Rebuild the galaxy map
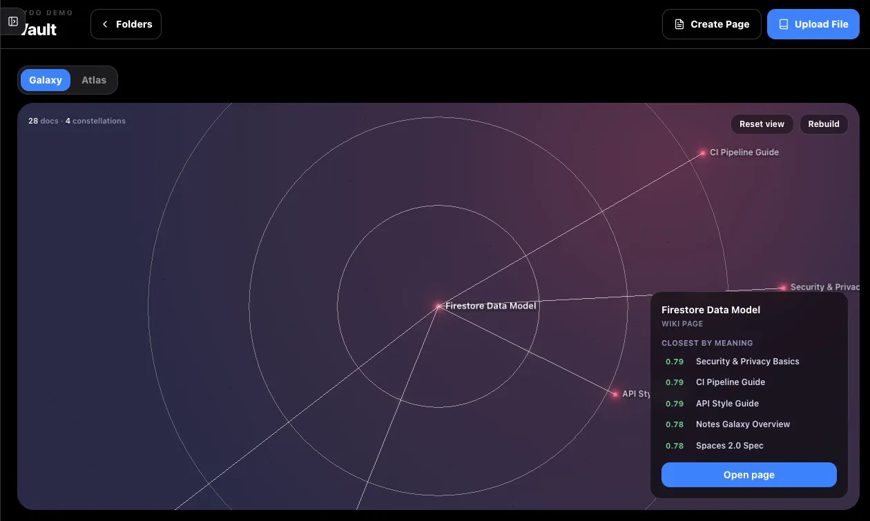 point(824,124)
